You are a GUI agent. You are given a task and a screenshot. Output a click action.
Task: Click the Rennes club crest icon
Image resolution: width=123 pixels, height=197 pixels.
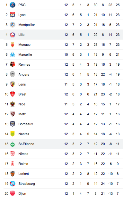click(13, 64)
